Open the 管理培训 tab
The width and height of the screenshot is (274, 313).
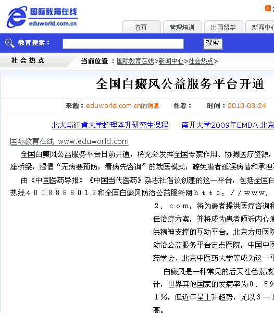tap(182, 27)
